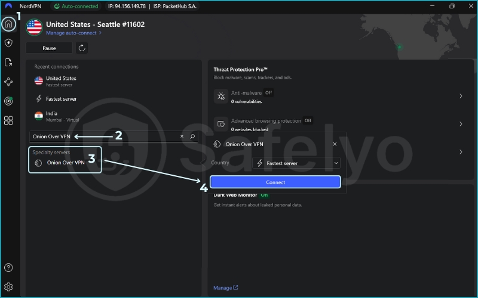Open Dark Web Monitor target icon in sidebar

click(x=8, y=101)
